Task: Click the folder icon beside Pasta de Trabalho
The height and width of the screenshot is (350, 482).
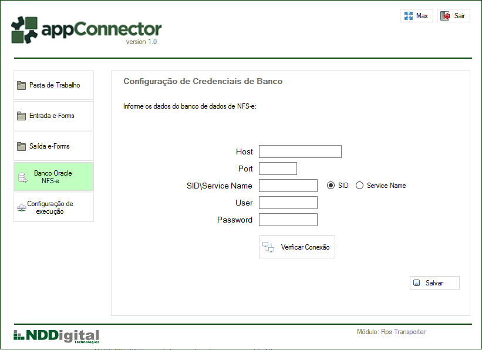Action: [22, 85]
